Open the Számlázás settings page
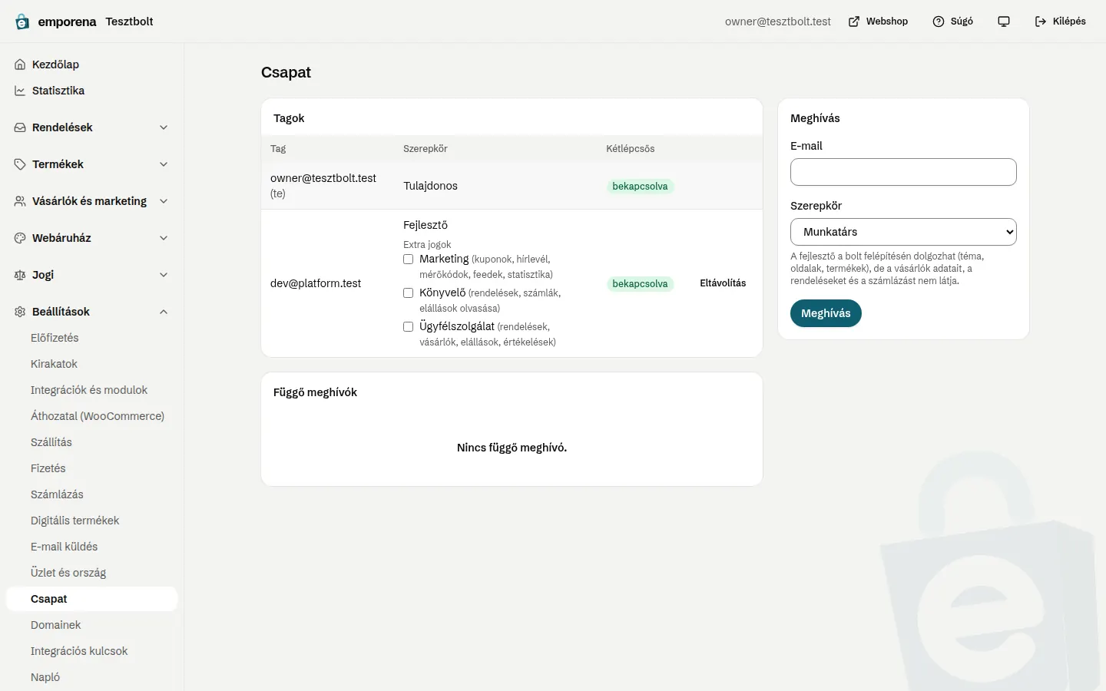The height and width of the screenshot is (691, 1106). (x=57, y=494)
